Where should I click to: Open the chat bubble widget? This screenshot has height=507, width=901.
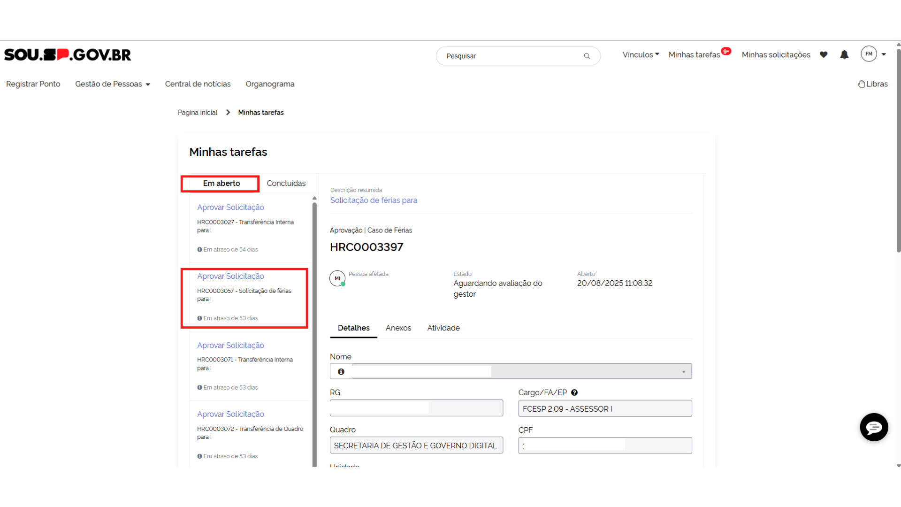[x=874, y=427]
